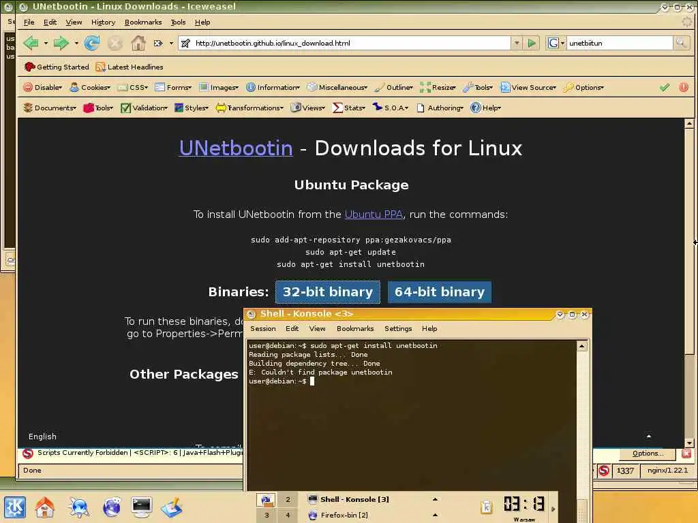
Task: Click the search magnifier button
Action: pos(681,43)
